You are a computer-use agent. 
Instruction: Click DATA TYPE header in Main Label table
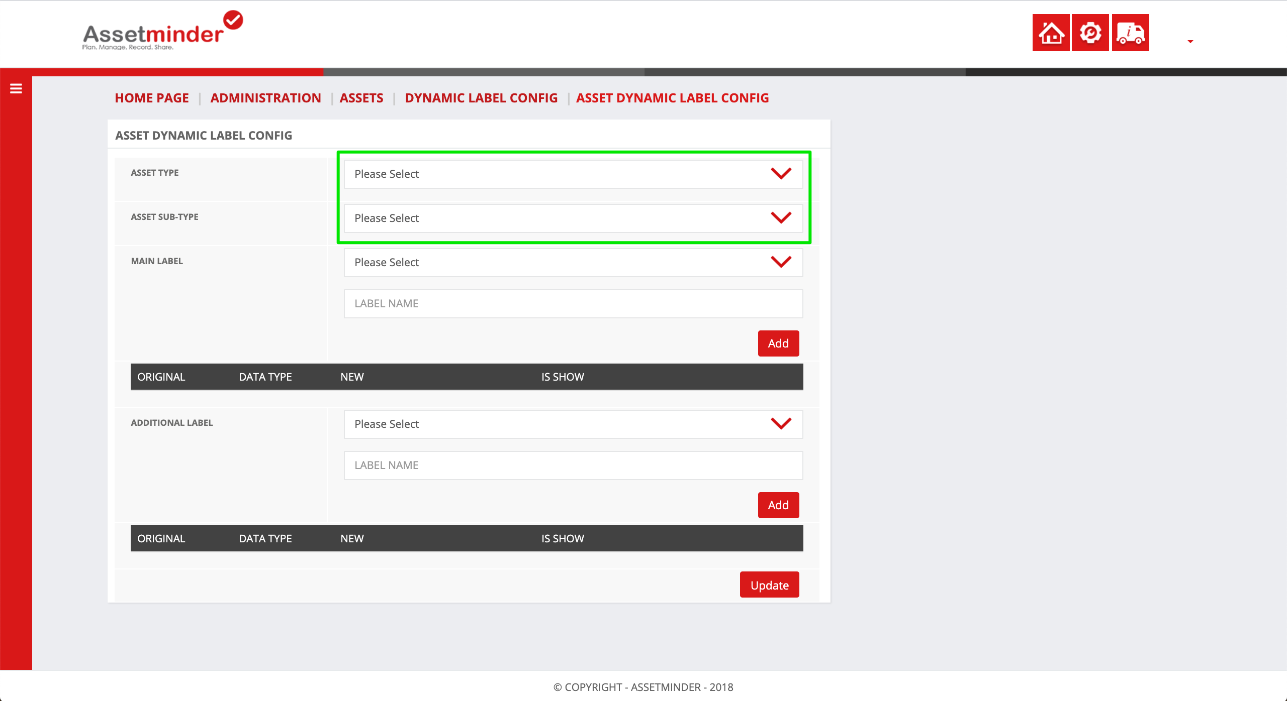[x=265, y=377]
